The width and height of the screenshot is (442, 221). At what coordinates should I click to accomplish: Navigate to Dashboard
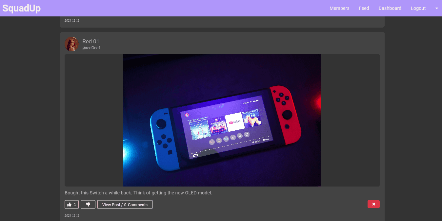[x=390, y=8]
